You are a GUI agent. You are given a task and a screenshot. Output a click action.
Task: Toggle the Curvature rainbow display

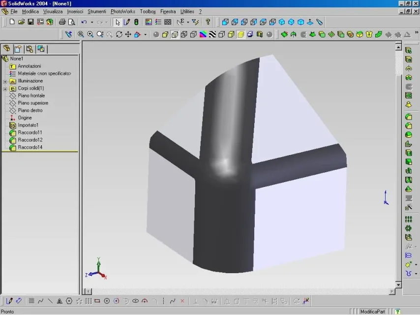[x=203, y=34]
